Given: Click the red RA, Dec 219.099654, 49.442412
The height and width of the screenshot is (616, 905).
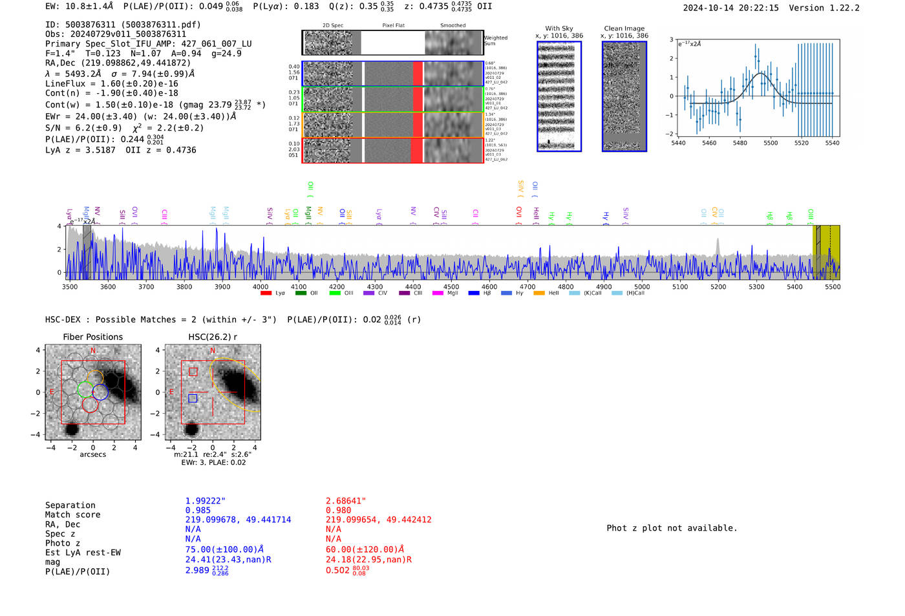Looking at the screenshot, I should coord(379,520).
